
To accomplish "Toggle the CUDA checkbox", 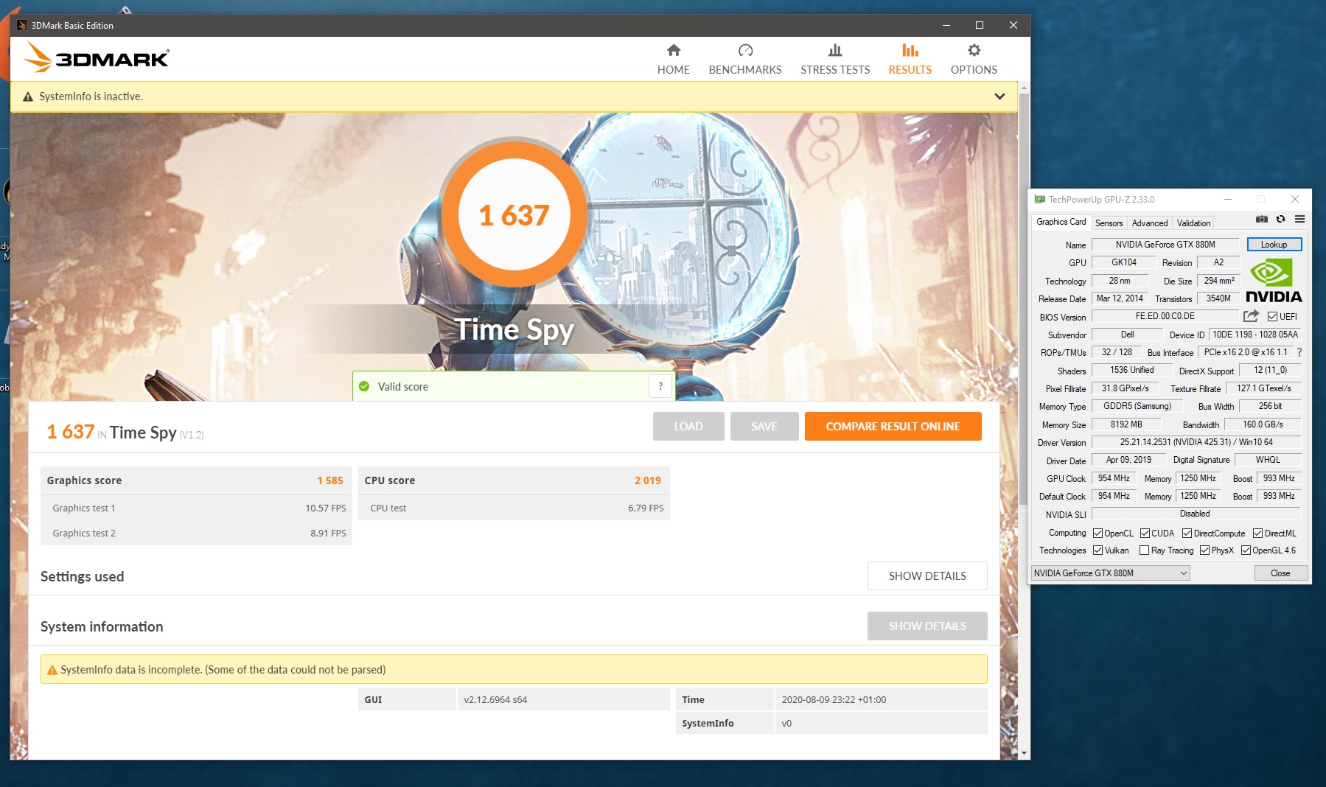I will 1145,534.
